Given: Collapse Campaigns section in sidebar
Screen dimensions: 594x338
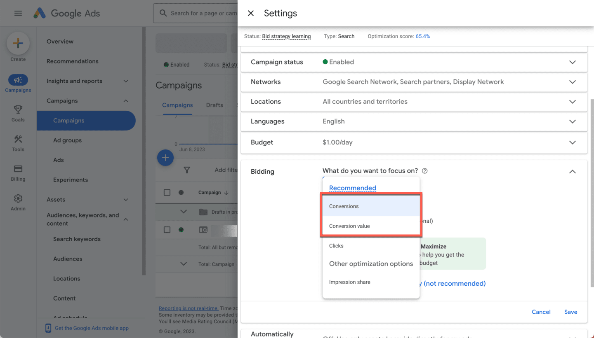Looking at the screenshot, I should click(126, 101).
